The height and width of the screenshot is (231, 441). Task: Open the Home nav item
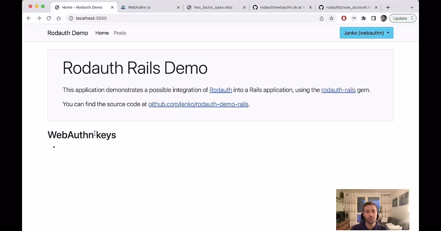click(x=102, y=33)
